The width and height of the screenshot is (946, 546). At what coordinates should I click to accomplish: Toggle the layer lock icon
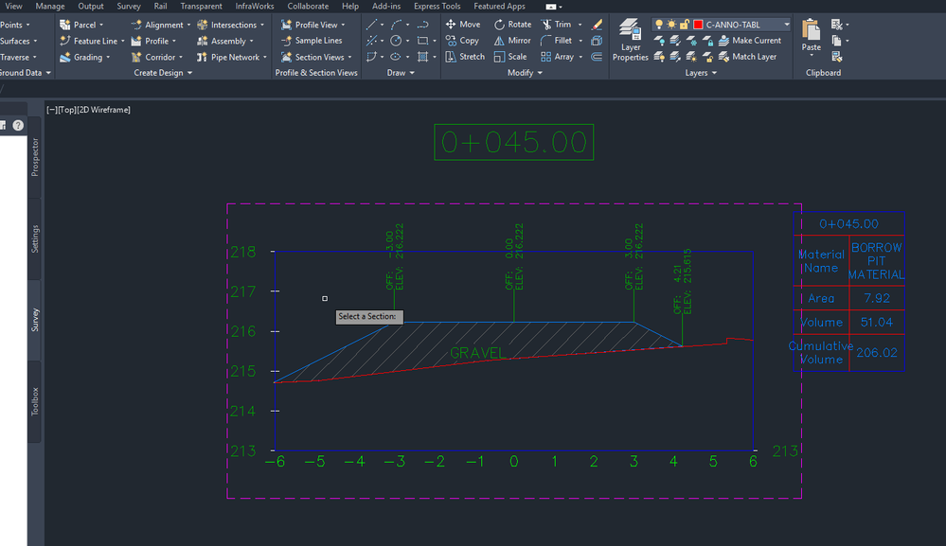click(x=684, y=25)
